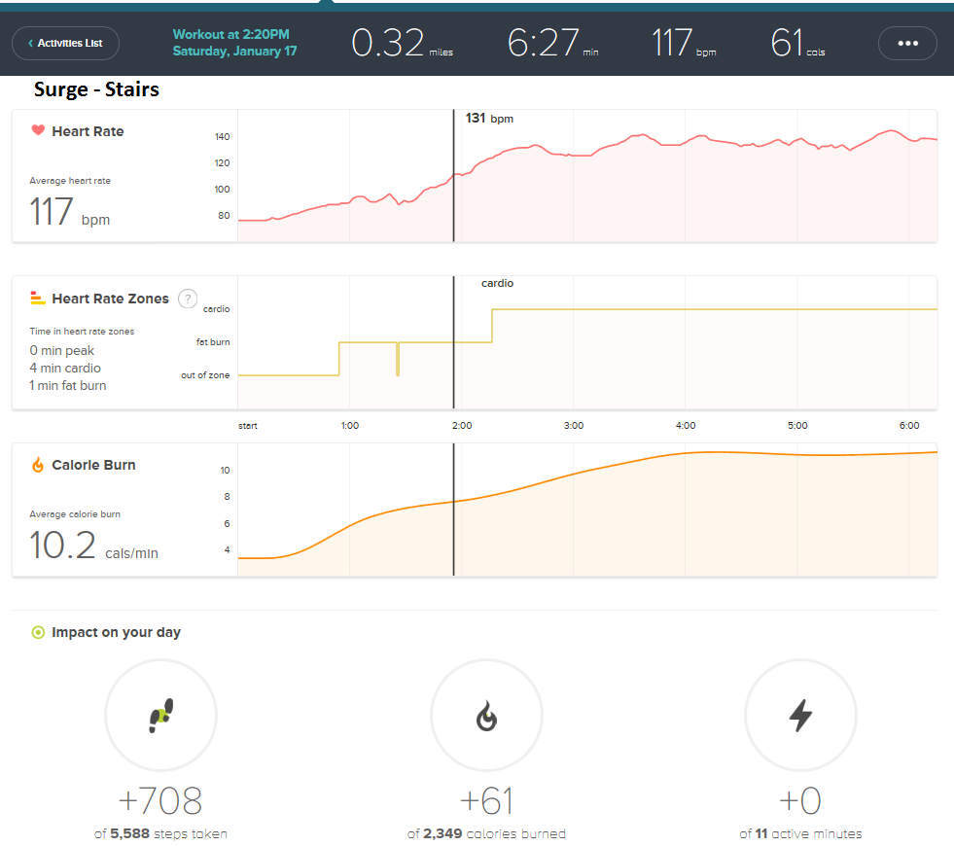Open the three-dot more options menu
This screenshot has height=846, width=954.
pos(907,43)
